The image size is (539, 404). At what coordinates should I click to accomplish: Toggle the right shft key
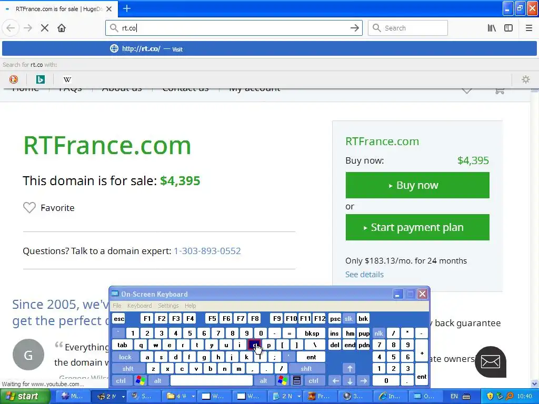click(x=306, y=369)
